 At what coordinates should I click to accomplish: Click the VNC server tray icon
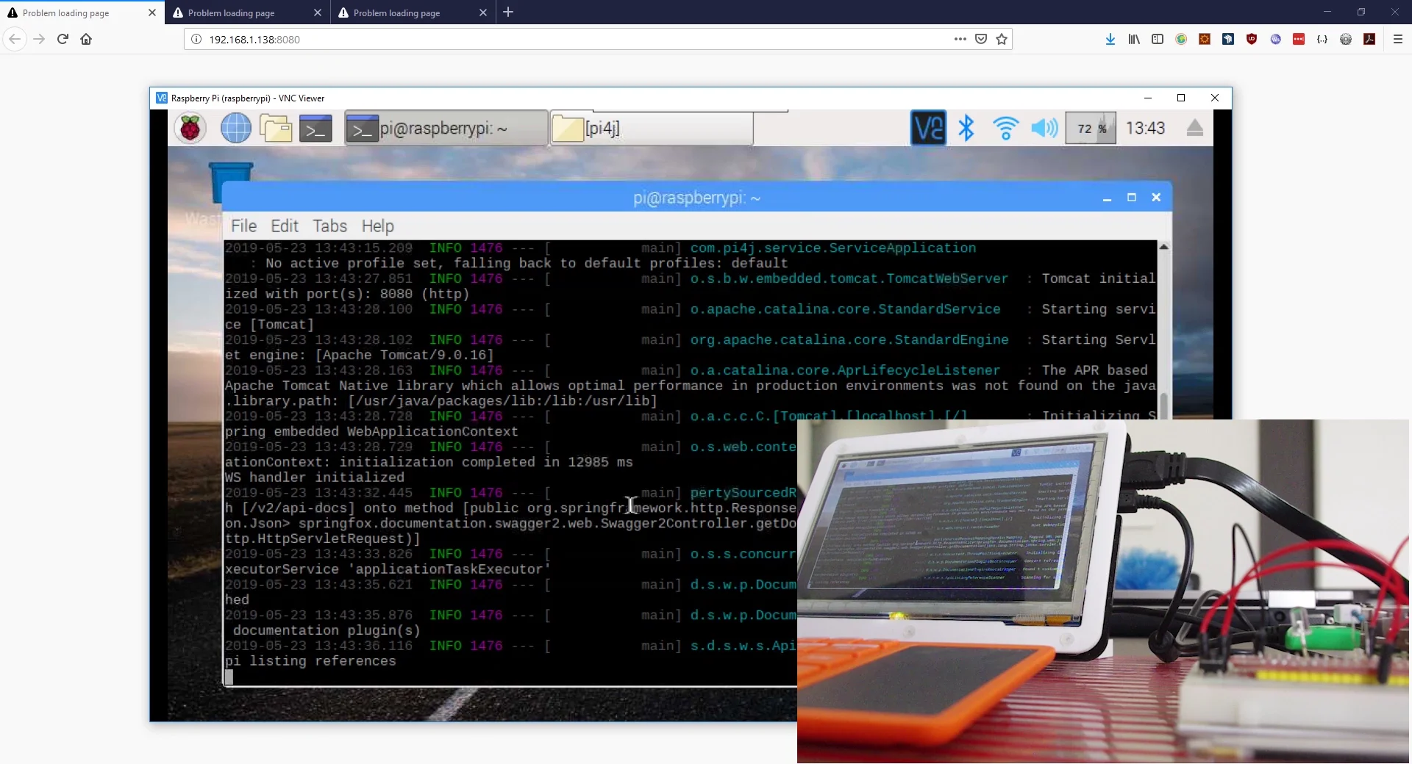(x=928, y=129)
